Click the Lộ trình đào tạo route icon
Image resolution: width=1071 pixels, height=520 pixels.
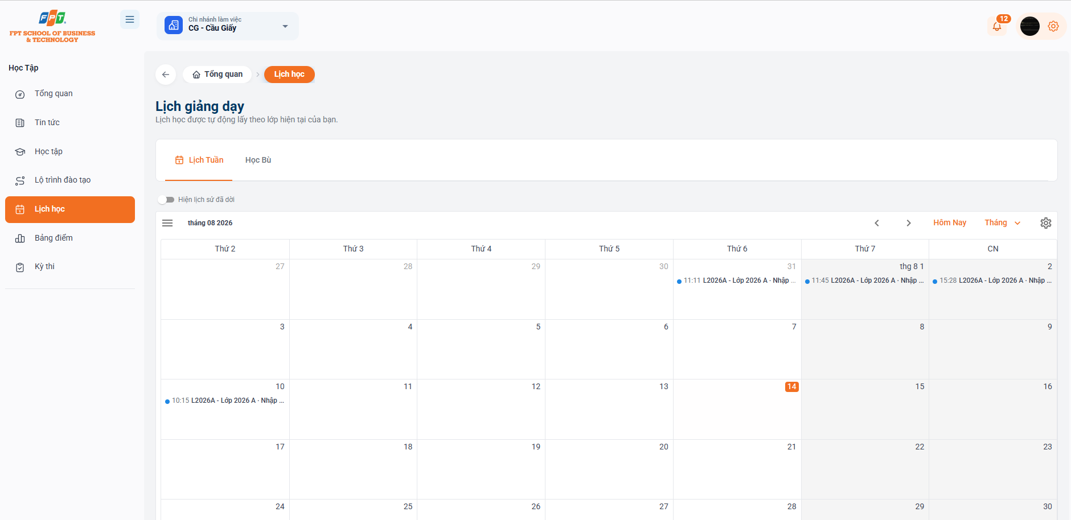click(x=20, y=181)
